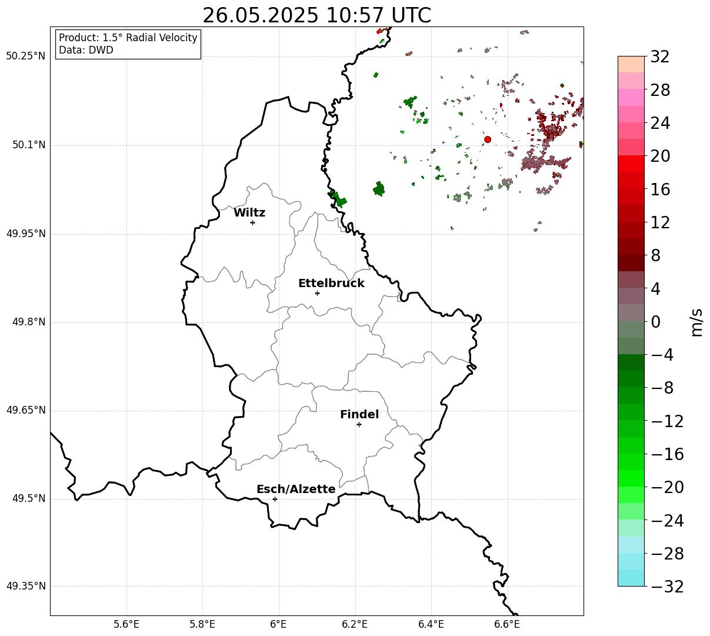Click the Product: 1.5° Radial Velocity text
710x636 pixels.
128,38
